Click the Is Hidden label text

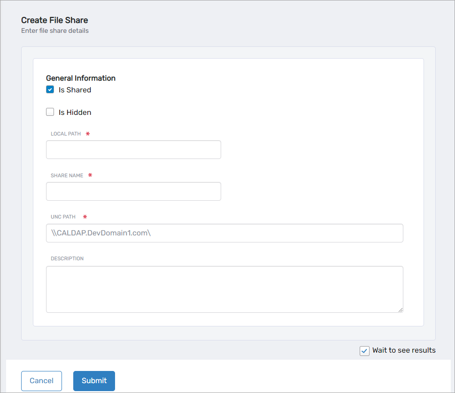point(75,113)
